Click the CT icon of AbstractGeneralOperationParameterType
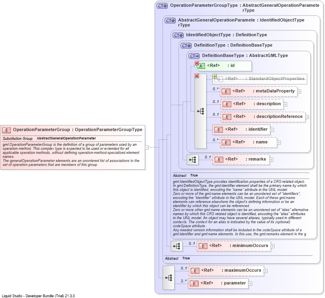The image size is (325, 298). pos(170,20)
